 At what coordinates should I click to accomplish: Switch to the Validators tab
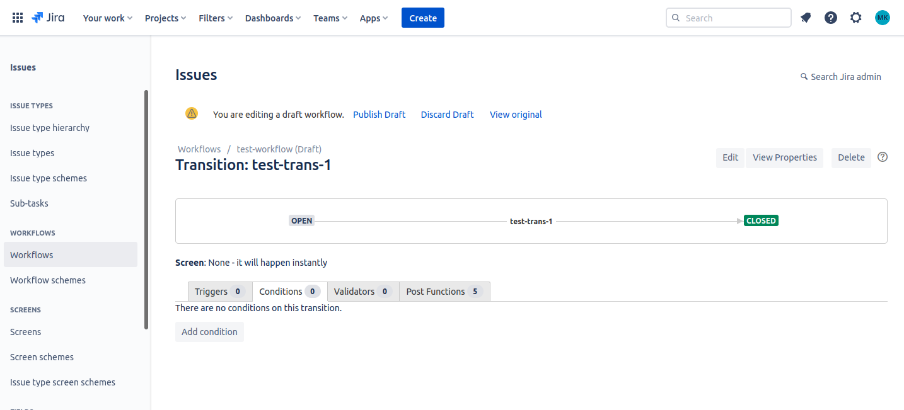[x=362, y=292]
